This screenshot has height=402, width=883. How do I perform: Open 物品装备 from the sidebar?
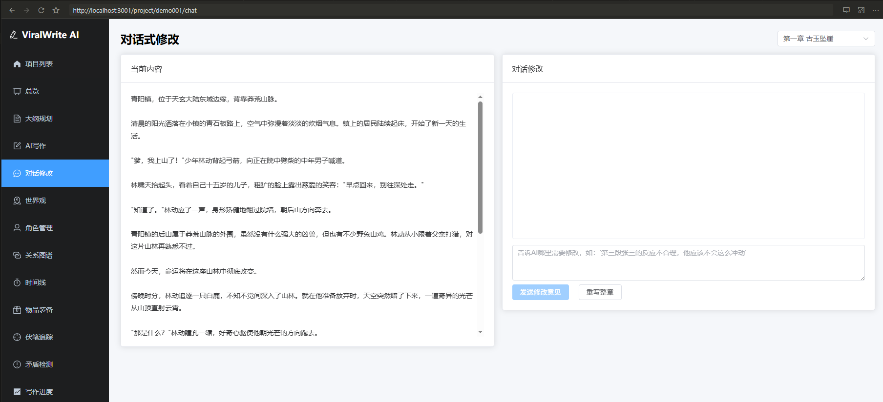(55, 310)
